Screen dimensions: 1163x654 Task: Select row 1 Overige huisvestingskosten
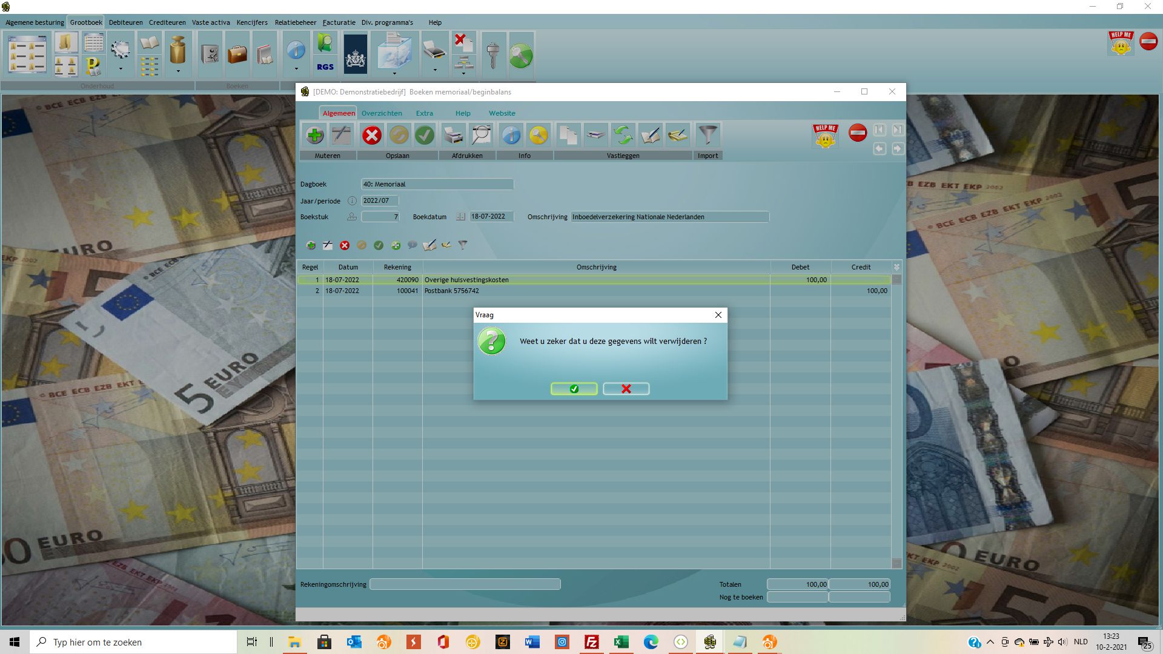594,280
